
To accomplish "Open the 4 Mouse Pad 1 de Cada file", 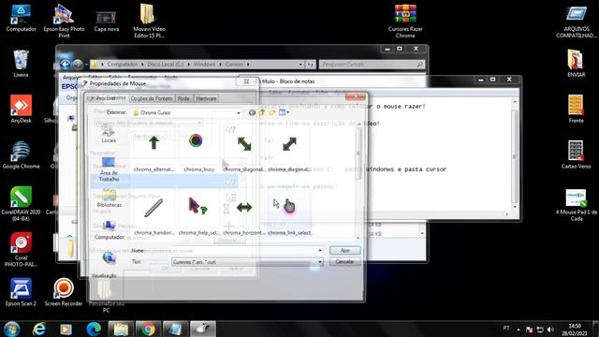I will [x=577, y=205].
